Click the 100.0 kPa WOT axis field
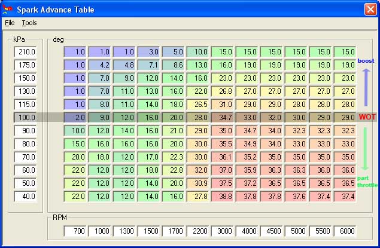The image size is (380, 248). 26,118
